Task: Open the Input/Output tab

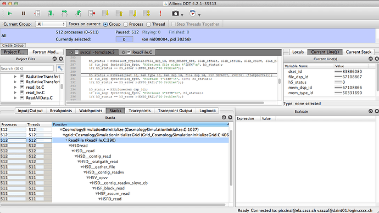Action: pos(30,111)
